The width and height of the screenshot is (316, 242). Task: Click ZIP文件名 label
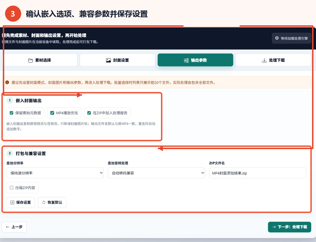(217, 163)
